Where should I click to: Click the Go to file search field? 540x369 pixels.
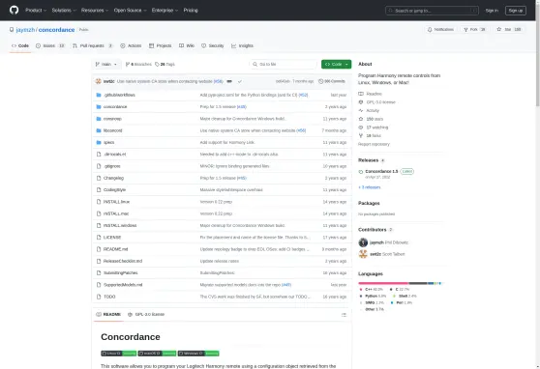(284, 65)
